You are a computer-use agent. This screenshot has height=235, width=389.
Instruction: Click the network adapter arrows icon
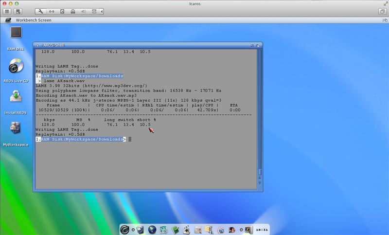click(x=52, y=11)
